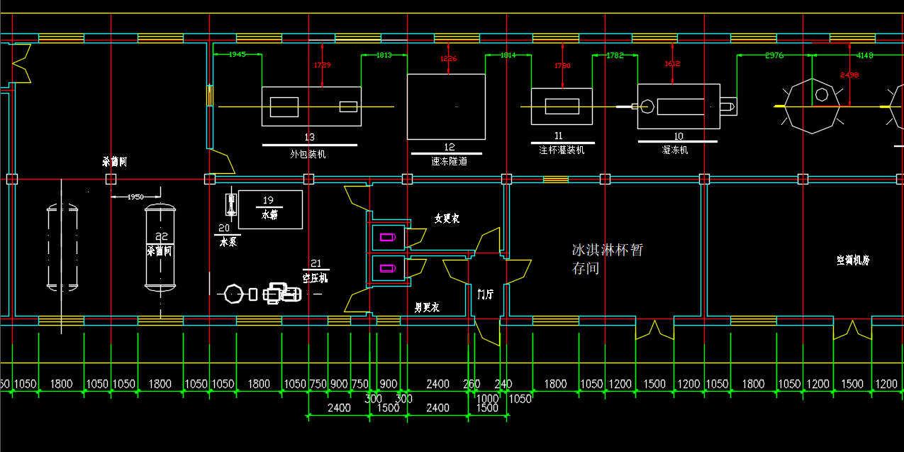This screenshot has height=452, width=904.
Task: Click the red 1729 dimension text
Action: tap(322, 65)
